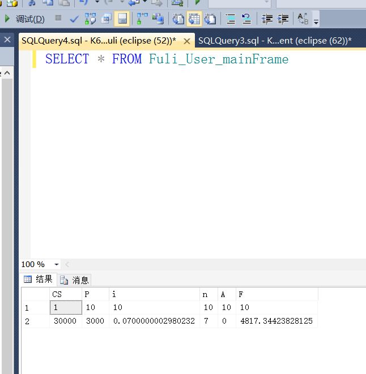366x374 pixels.
Task: Select the i column header
Action: click(154, 294)
